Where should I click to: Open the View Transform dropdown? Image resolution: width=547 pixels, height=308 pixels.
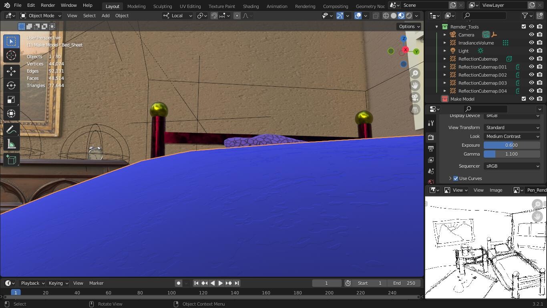point(512,128)
